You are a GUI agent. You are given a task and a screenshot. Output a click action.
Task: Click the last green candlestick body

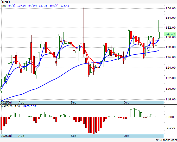point(159,35)
